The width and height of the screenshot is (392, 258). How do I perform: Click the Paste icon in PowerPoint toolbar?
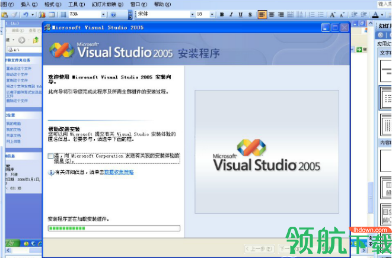click(x=5, y=15)
